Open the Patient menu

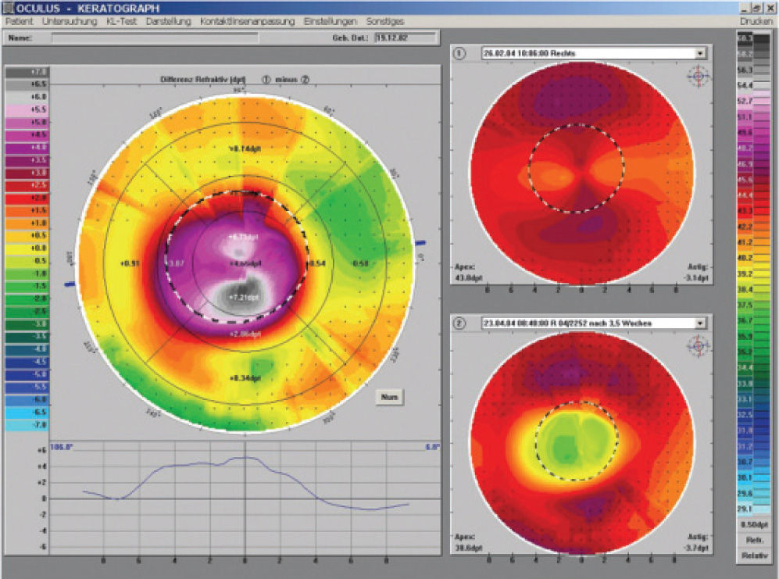(x=19, y=22)
